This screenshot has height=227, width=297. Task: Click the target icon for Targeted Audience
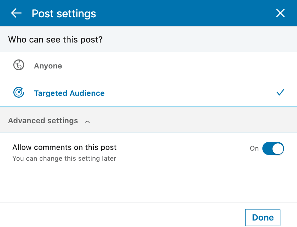[19, 92]
